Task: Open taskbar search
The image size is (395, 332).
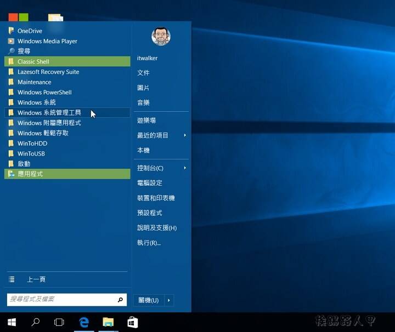Action: (36, 322)
